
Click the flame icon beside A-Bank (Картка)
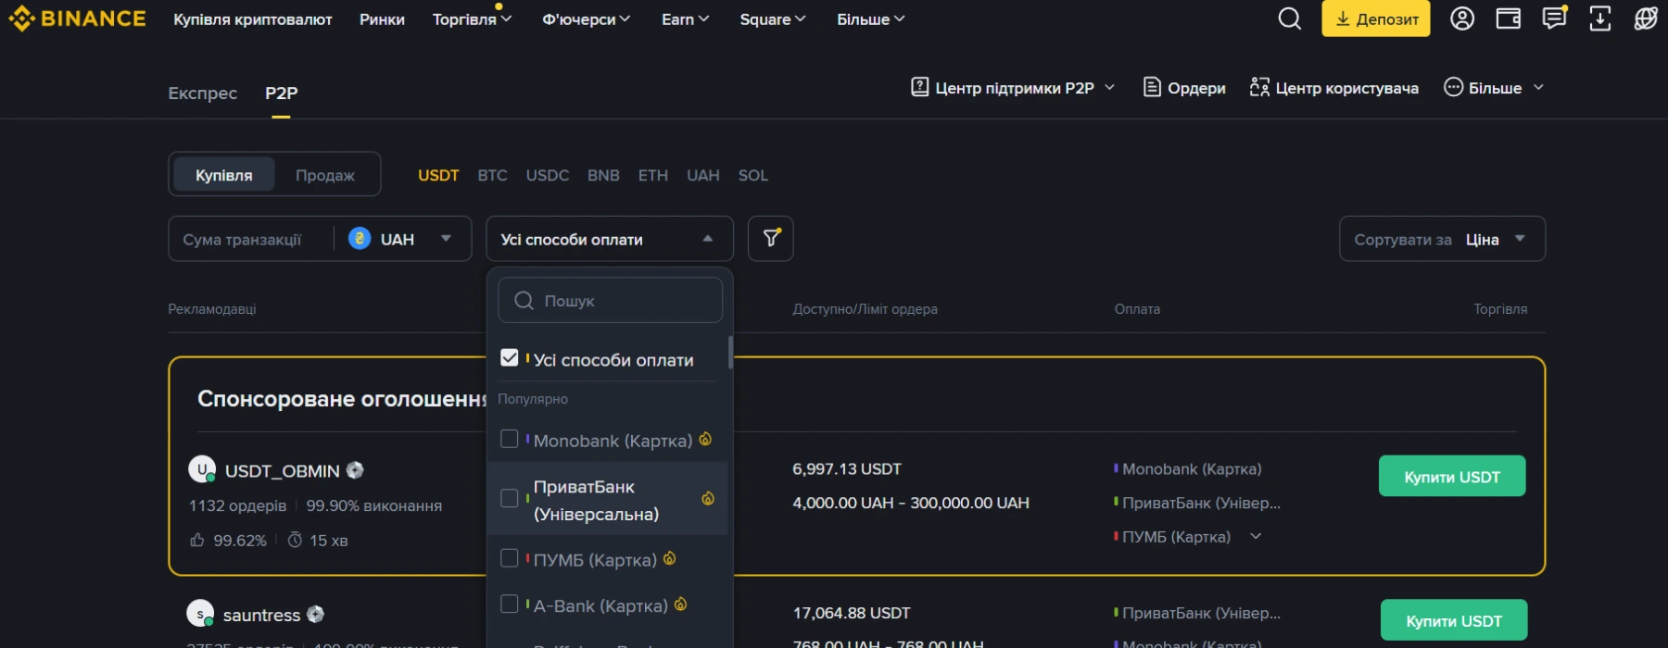pyautogui.click(x=680, y=604)
